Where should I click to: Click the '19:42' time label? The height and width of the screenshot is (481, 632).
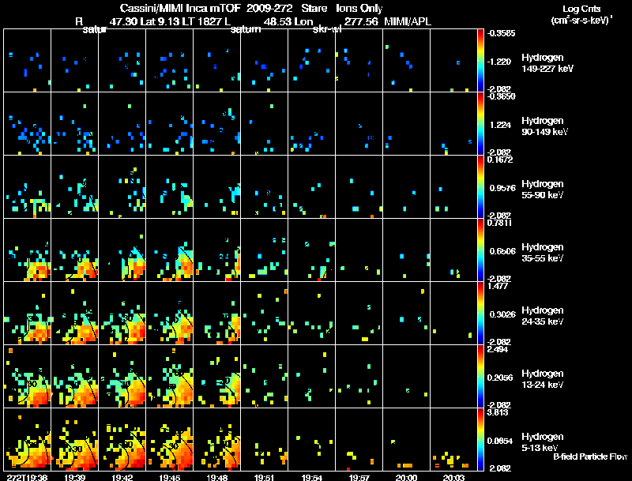point(122,477)
